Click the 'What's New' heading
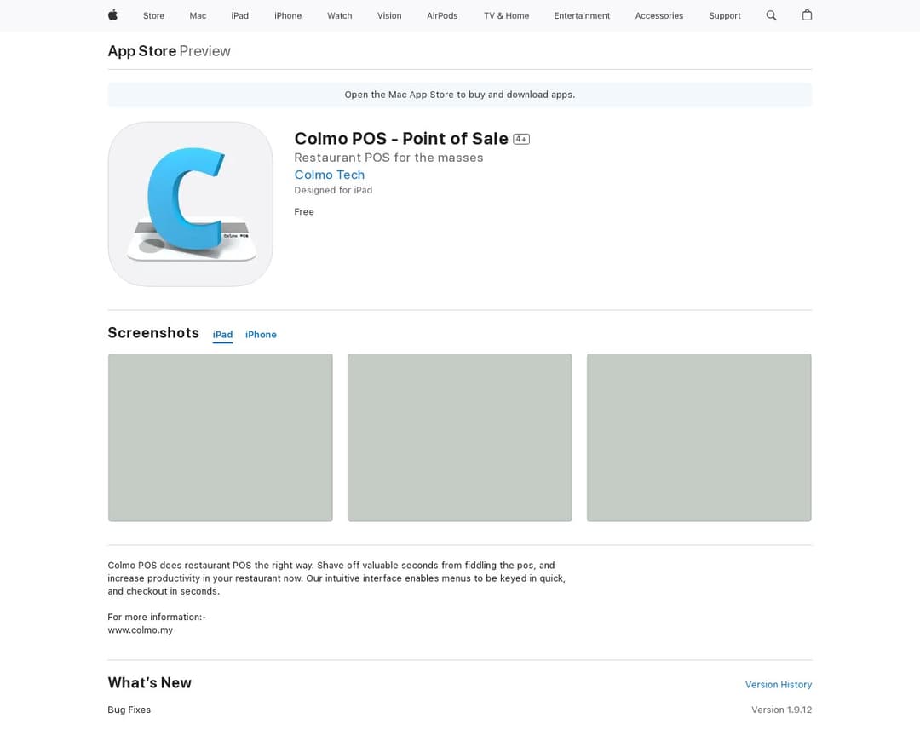 coord(150,683)
